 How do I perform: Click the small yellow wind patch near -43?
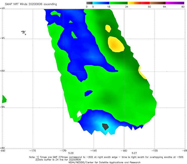pos(108,29)
